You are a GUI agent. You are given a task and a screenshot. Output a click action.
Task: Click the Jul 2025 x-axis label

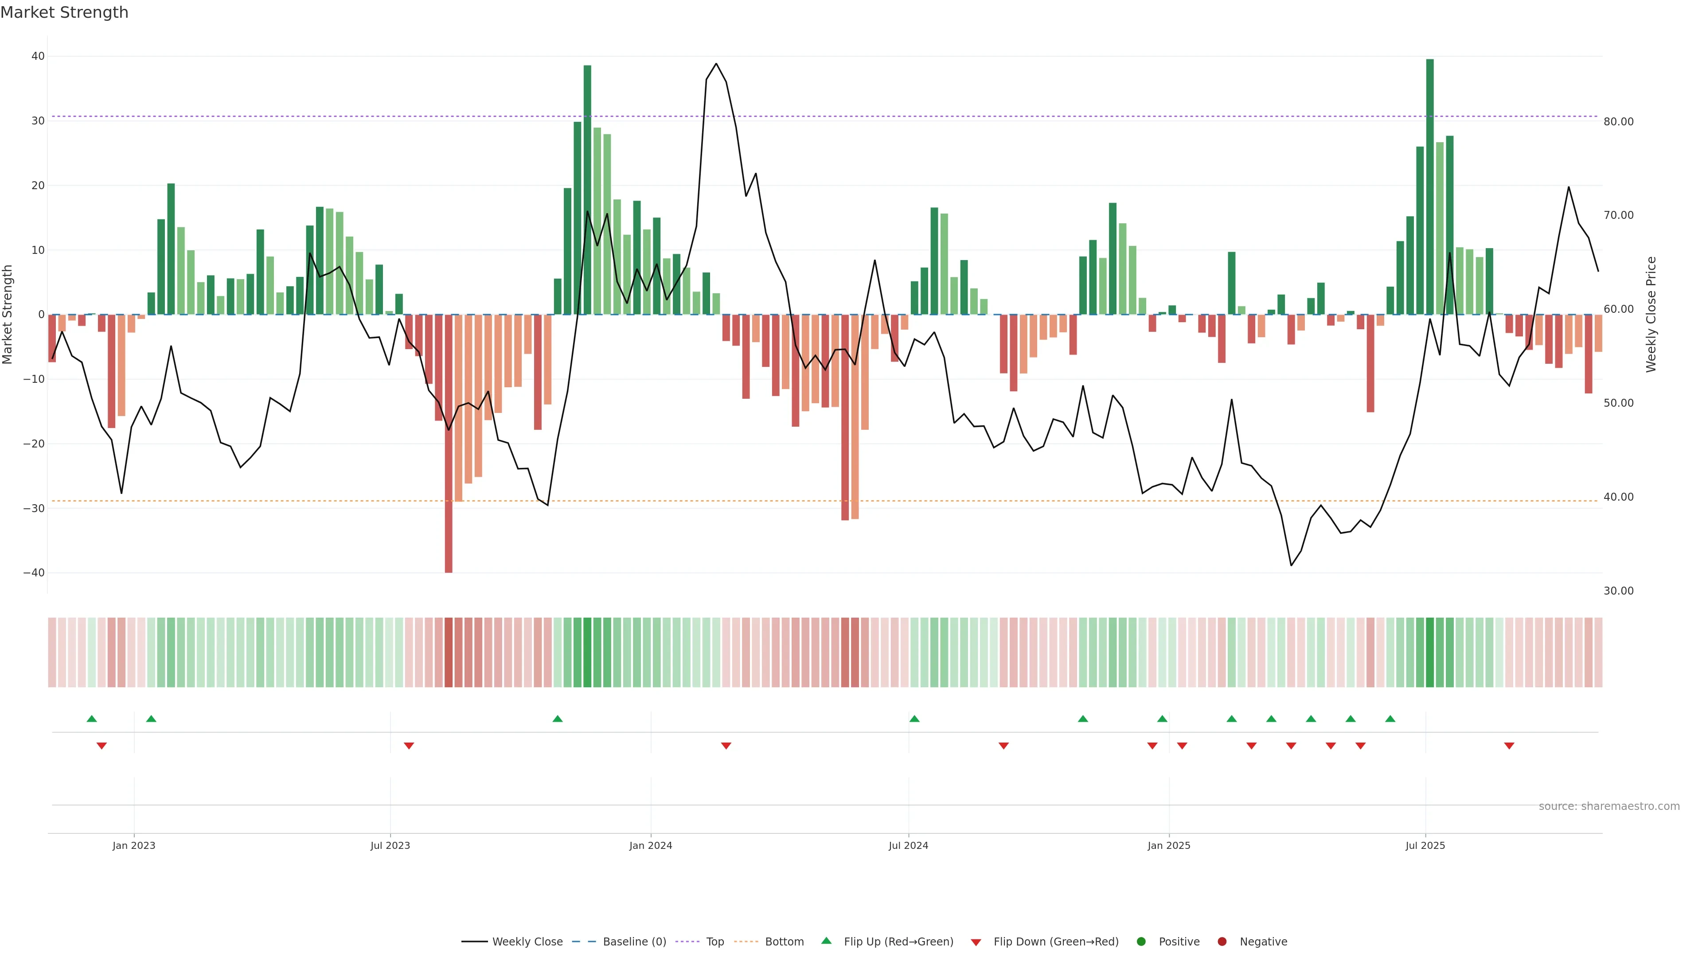[1425, 845]
